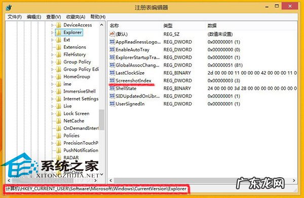Select the RADAR tree item
This screenshot has height=198, width=304.
pyautogui.click(x=71, y=158)
